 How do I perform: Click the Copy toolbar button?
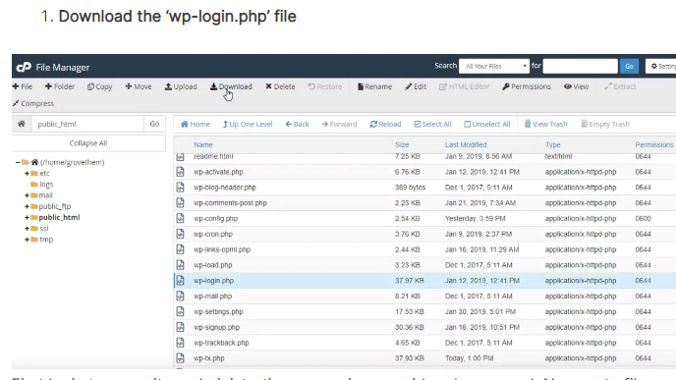(99, 86)
